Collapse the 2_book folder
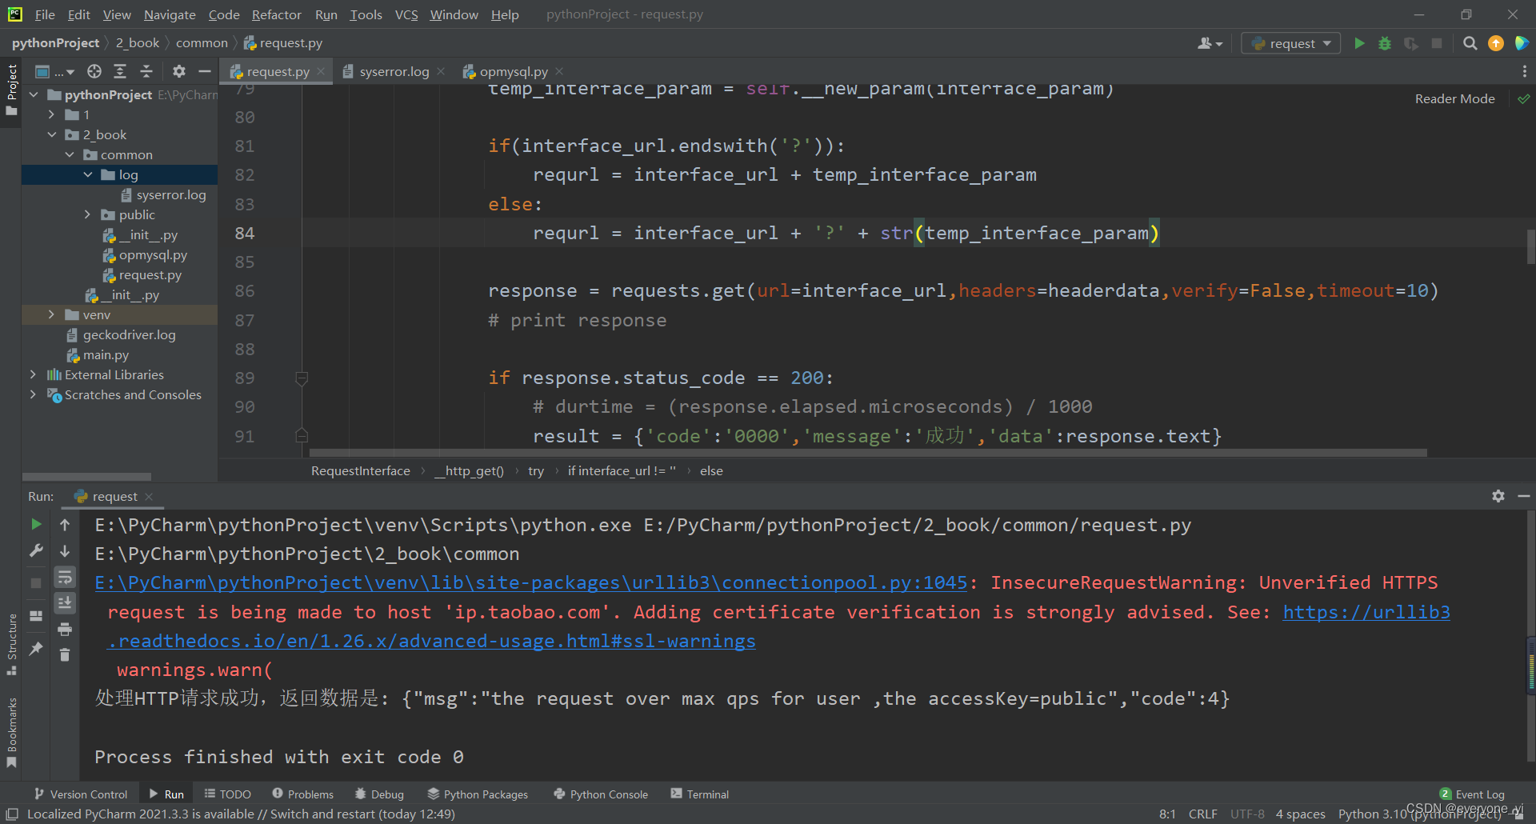 pos(51,134)
